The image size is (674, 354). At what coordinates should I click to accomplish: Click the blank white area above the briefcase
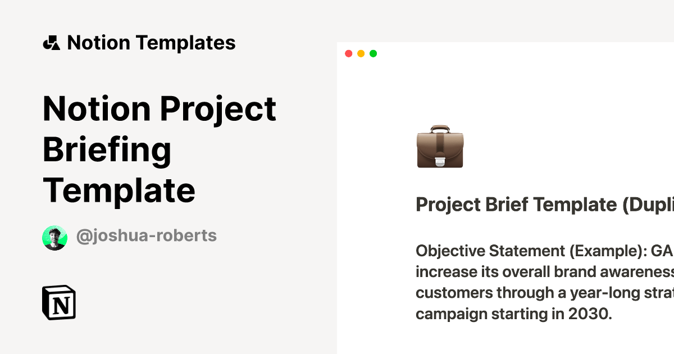coord(505,90)
